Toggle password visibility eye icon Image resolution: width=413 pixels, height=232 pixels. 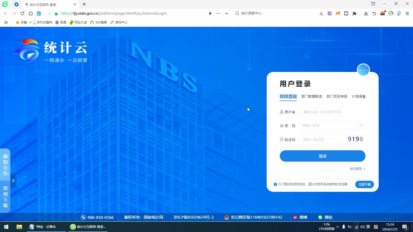click(x=361, y=125)
